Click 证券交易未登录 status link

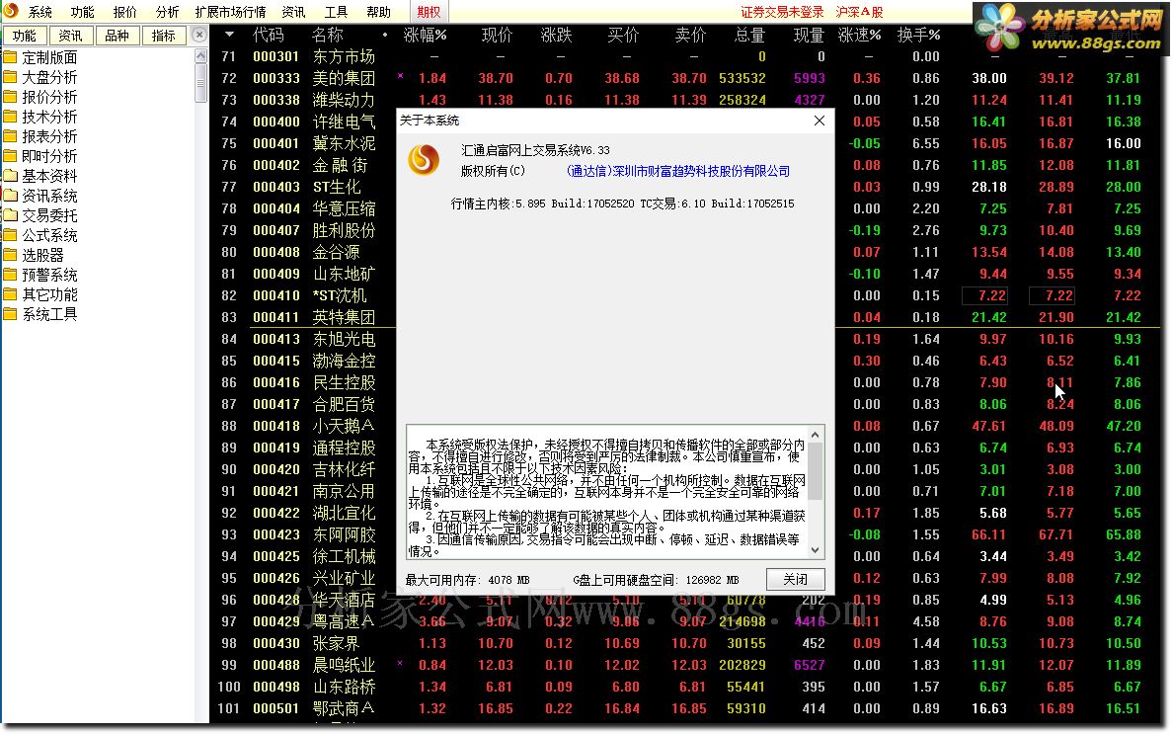(782, 12)
